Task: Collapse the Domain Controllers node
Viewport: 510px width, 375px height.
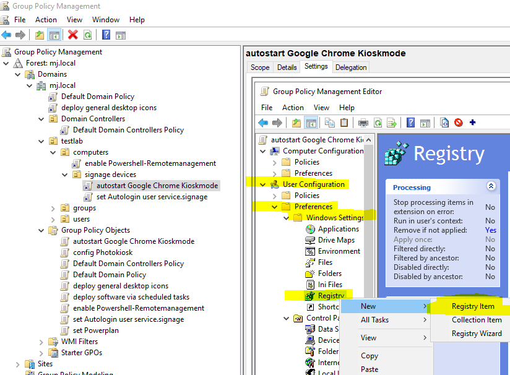Action: click(41, 119)
